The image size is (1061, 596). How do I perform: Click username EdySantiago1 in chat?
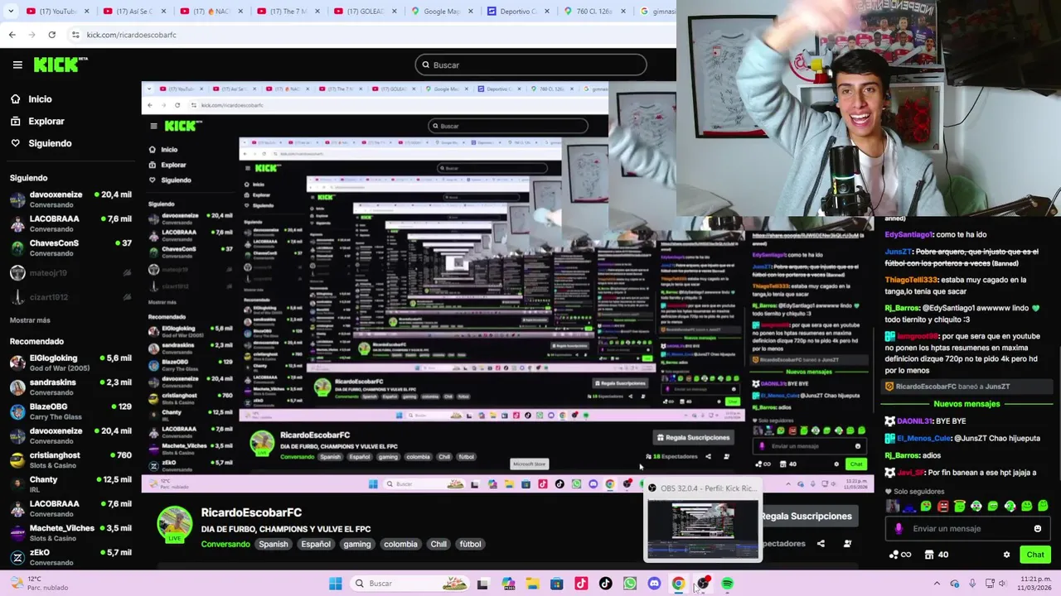909,234
